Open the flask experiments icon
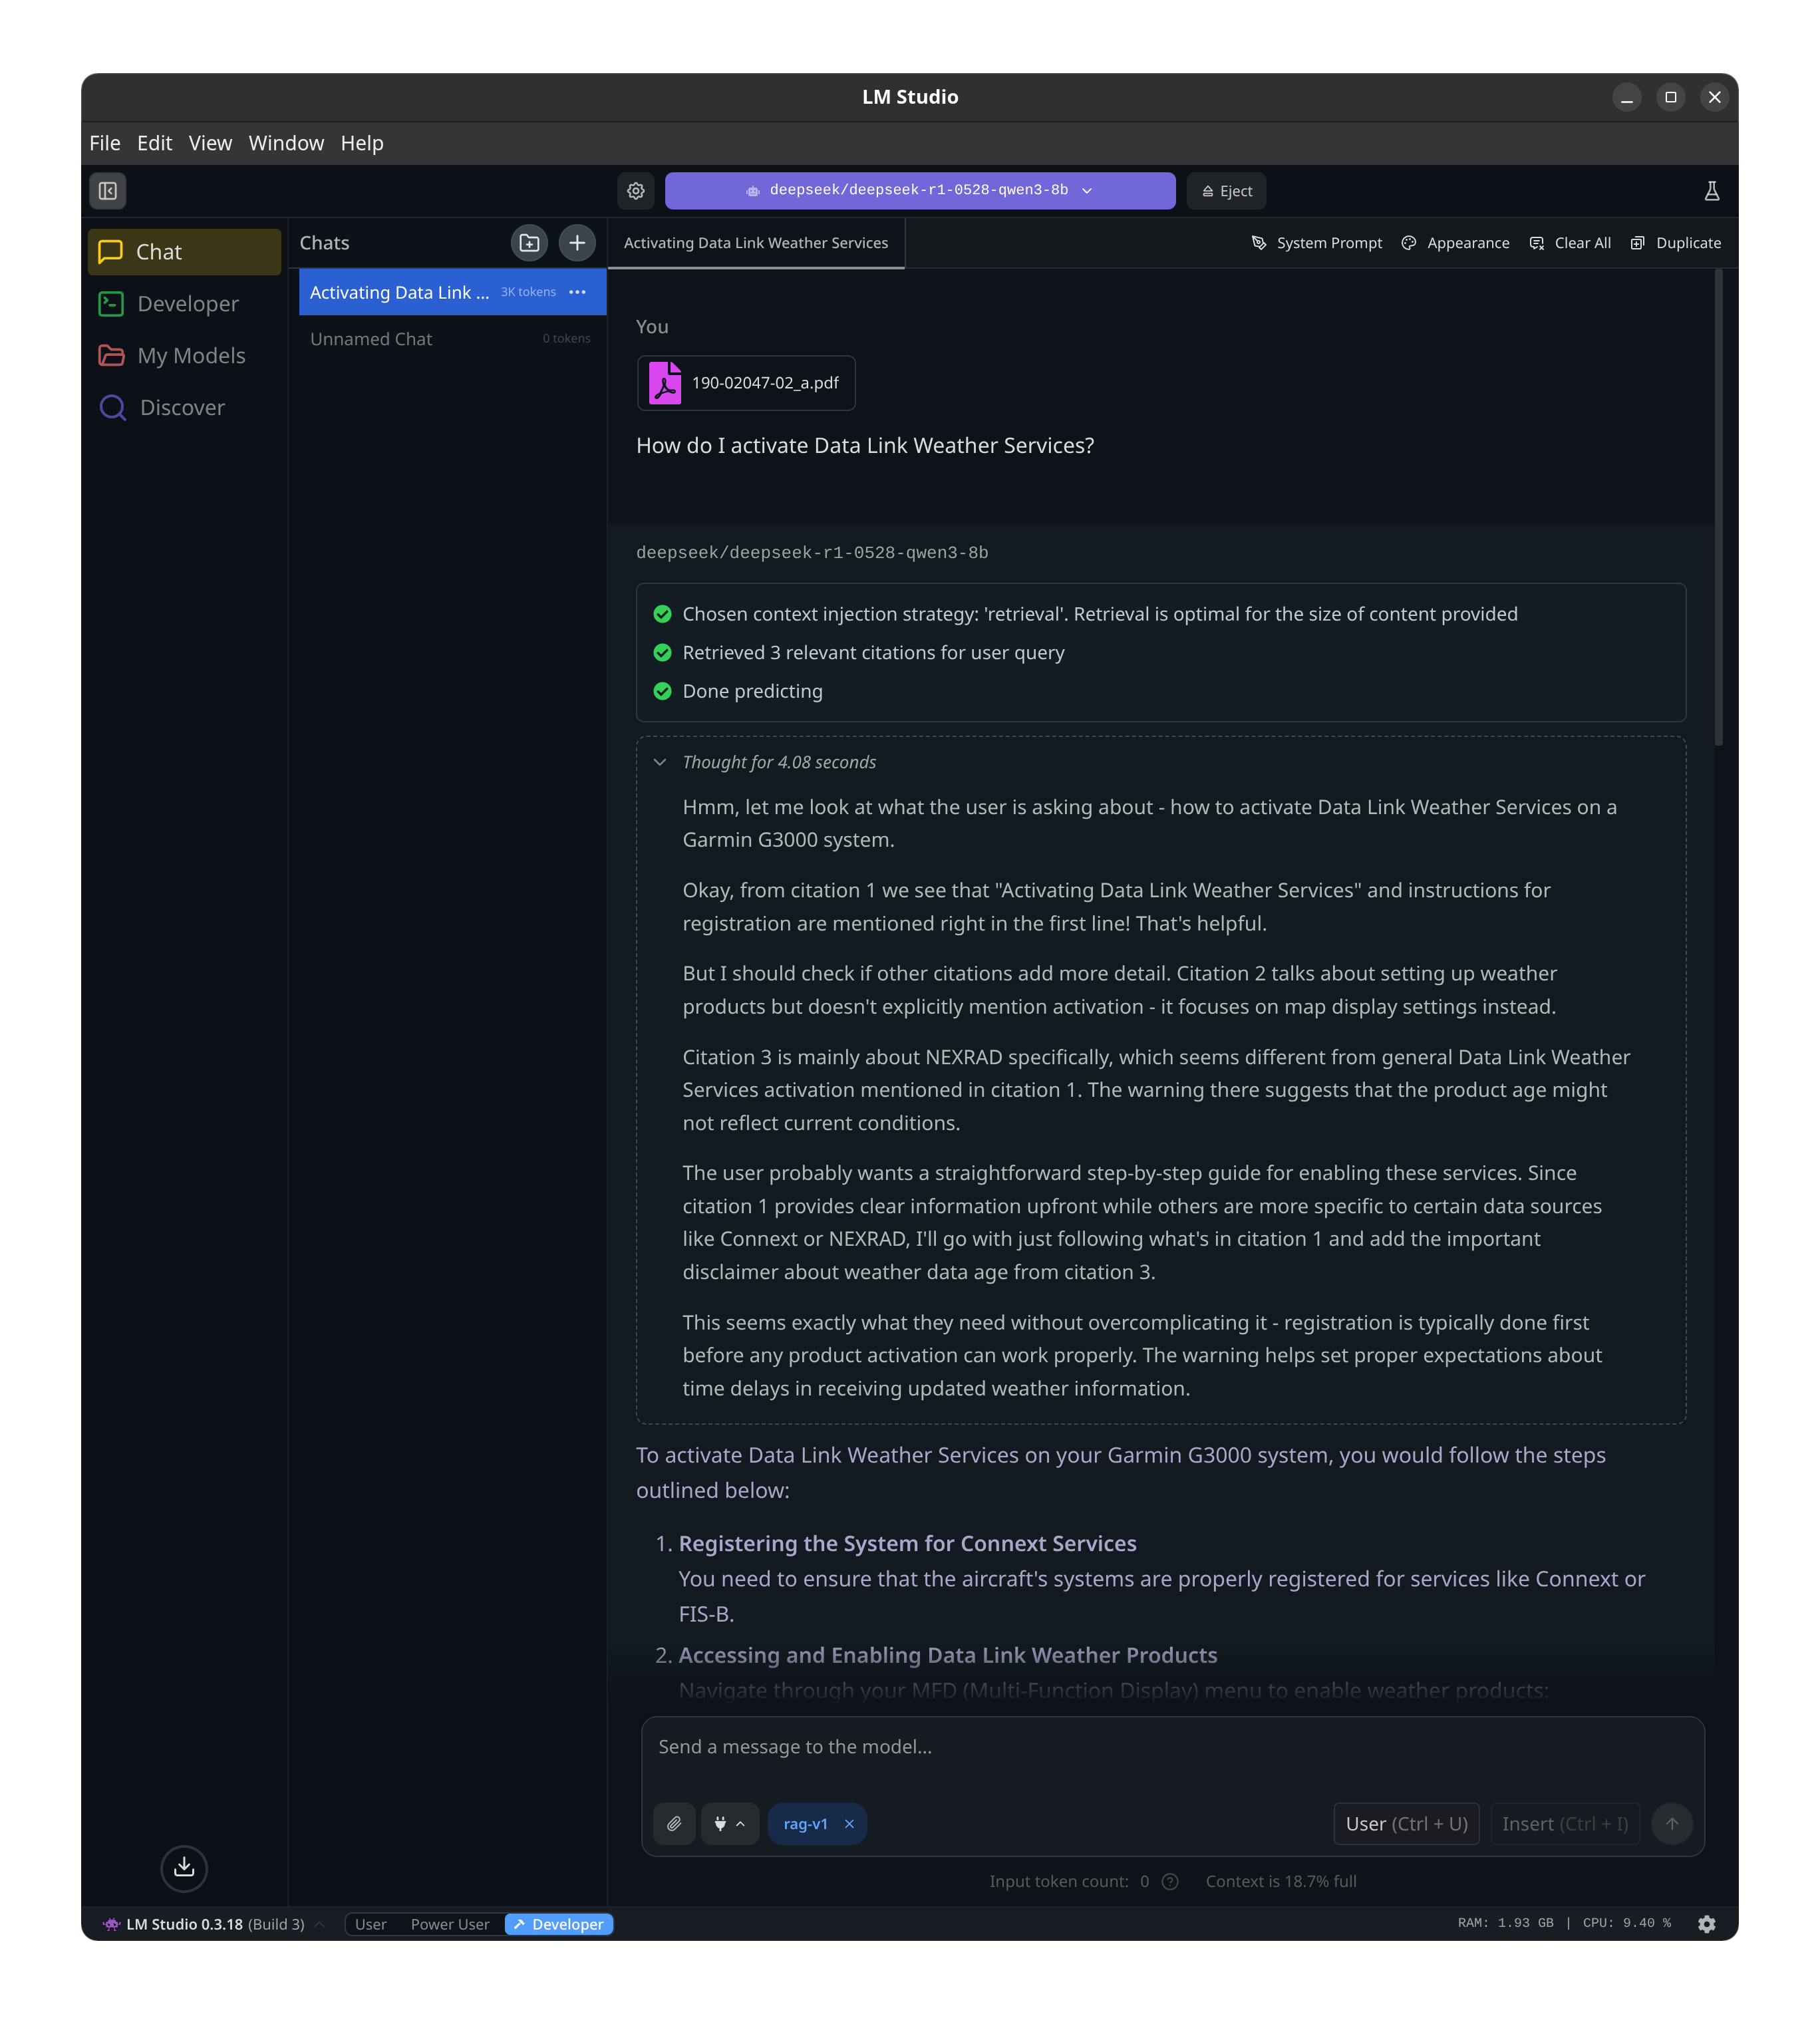1820x2030 pixels. coord(1711,191)
